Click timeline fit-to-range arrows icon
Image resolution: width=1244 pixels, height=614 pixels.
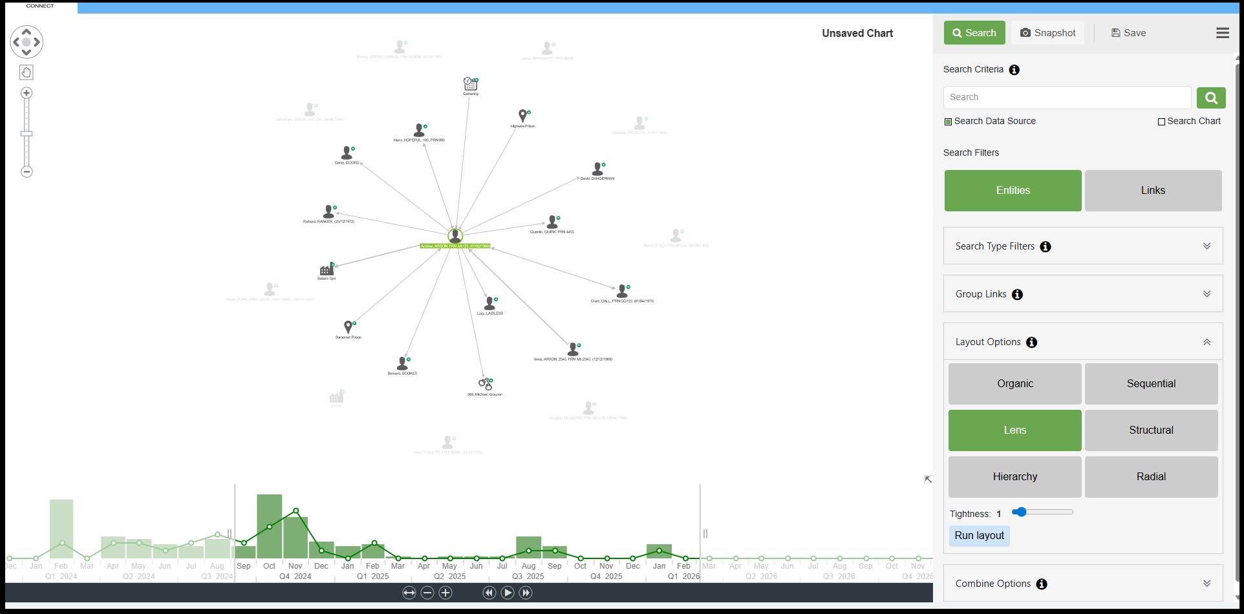pos(409,593)
